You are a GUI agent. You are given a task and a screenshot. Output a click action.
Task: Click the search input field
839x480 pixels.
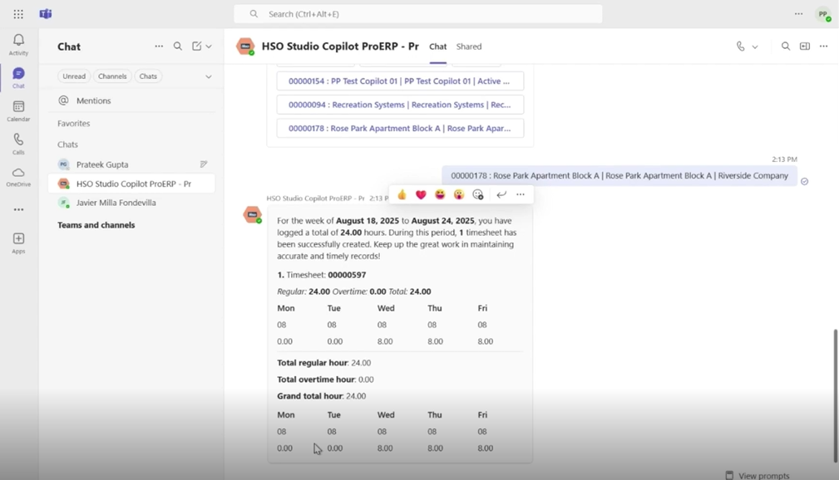(424, 14)
